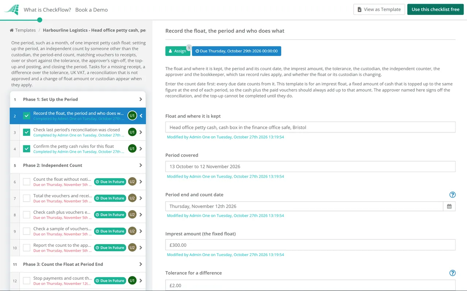The image size is (467, 291).
Task: Click the U1 avatar on 'Stop payments and count' task
Action: [x=132, y=280]
